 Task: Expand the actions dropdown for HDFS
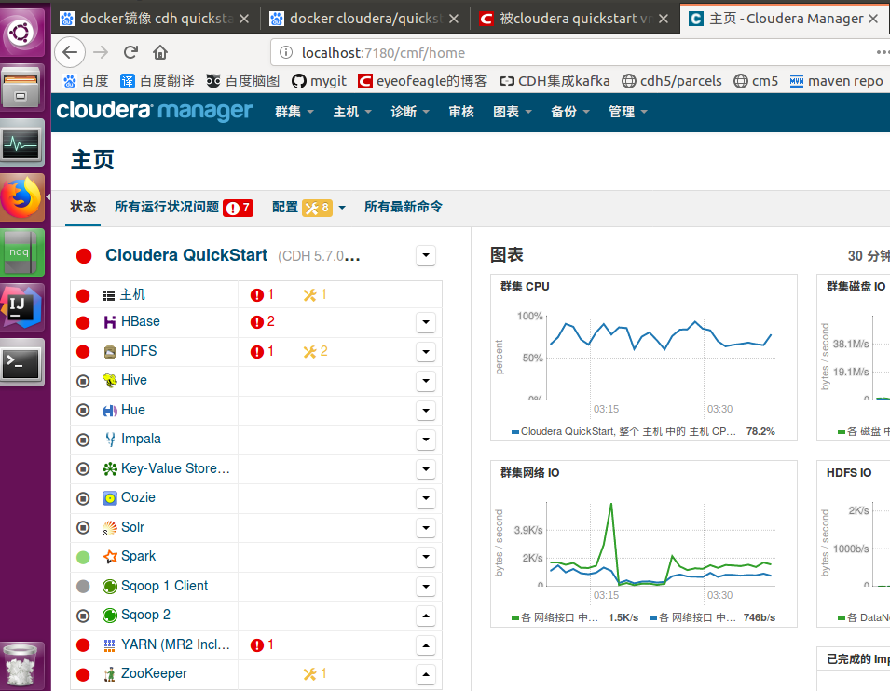(426, 351)
